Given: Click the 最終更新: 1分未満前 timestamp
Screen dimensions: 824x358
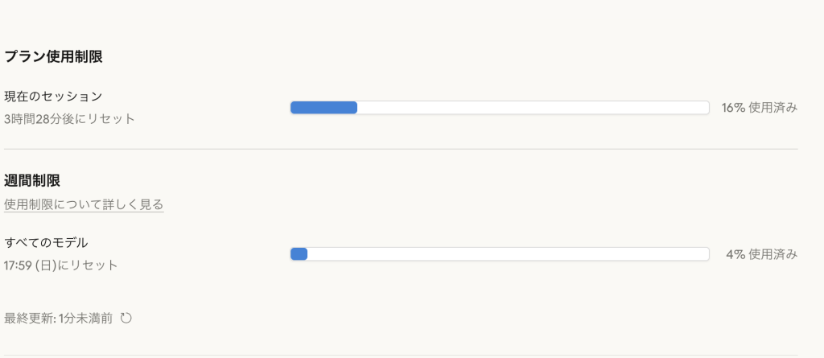Looking at the screenshot, I should pos(58,318).
